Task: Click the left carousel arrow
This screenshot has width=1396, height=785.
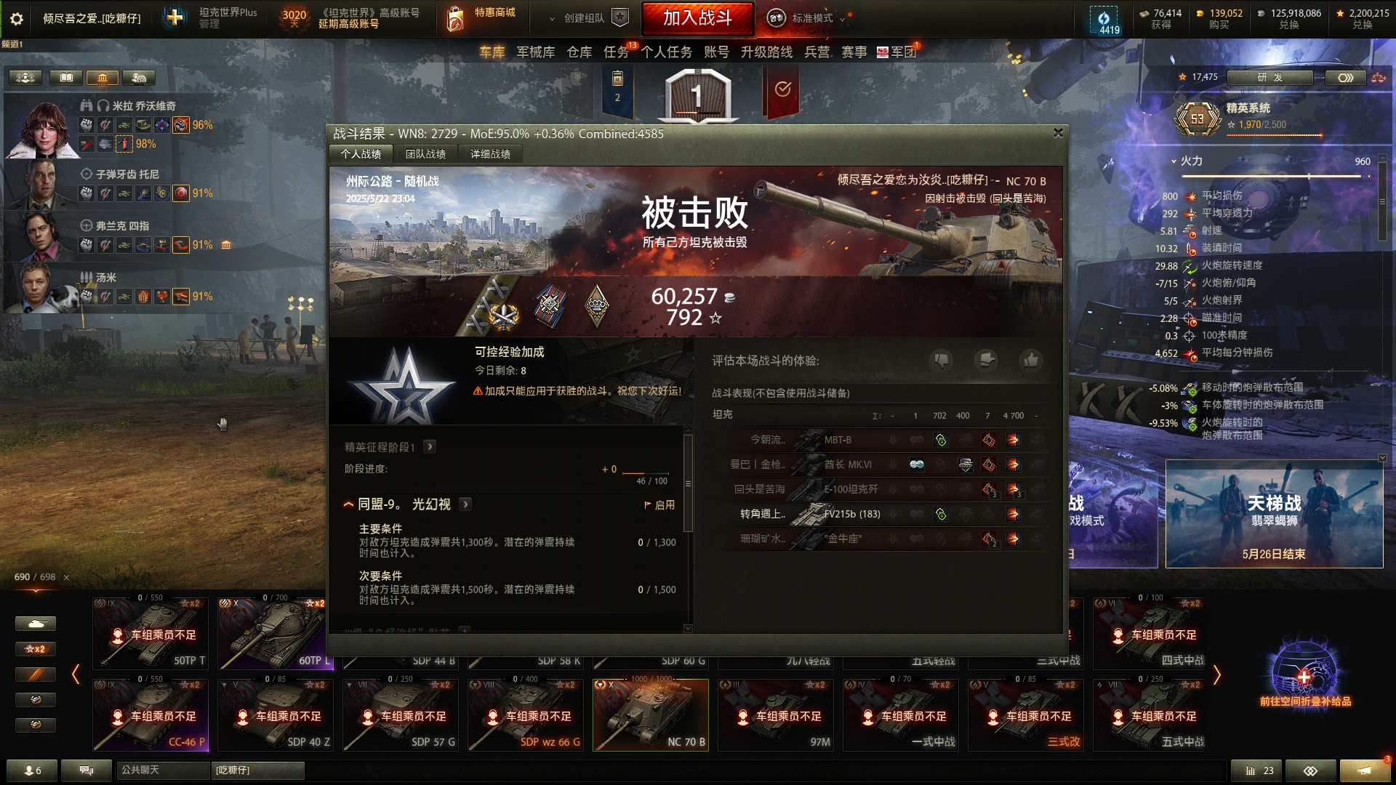Action: click(76, 674)
